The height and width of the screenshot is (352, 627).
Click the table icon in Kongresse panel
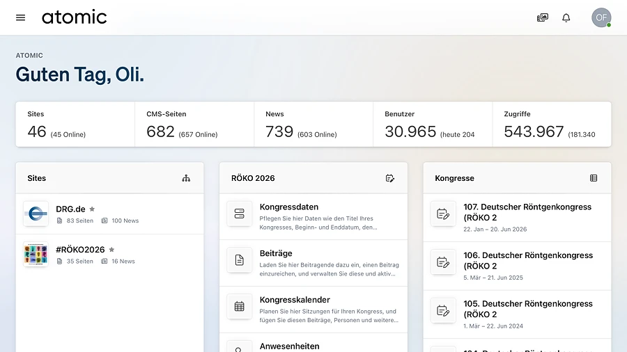[594, 178]
